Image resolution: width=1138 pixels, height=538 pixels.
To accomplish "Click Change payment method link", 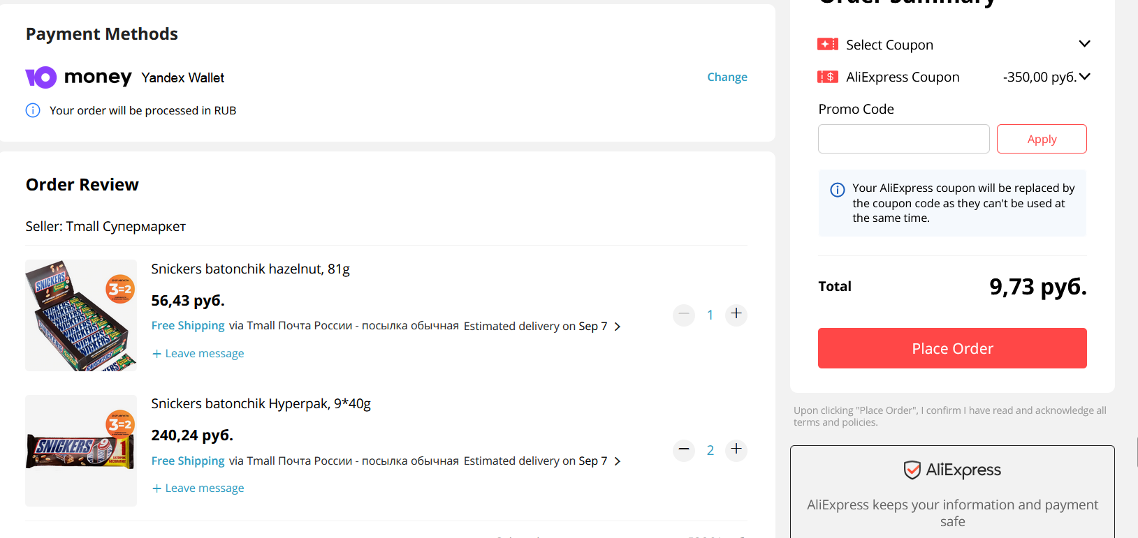I will pyautogui.click(x=727, y=77).
